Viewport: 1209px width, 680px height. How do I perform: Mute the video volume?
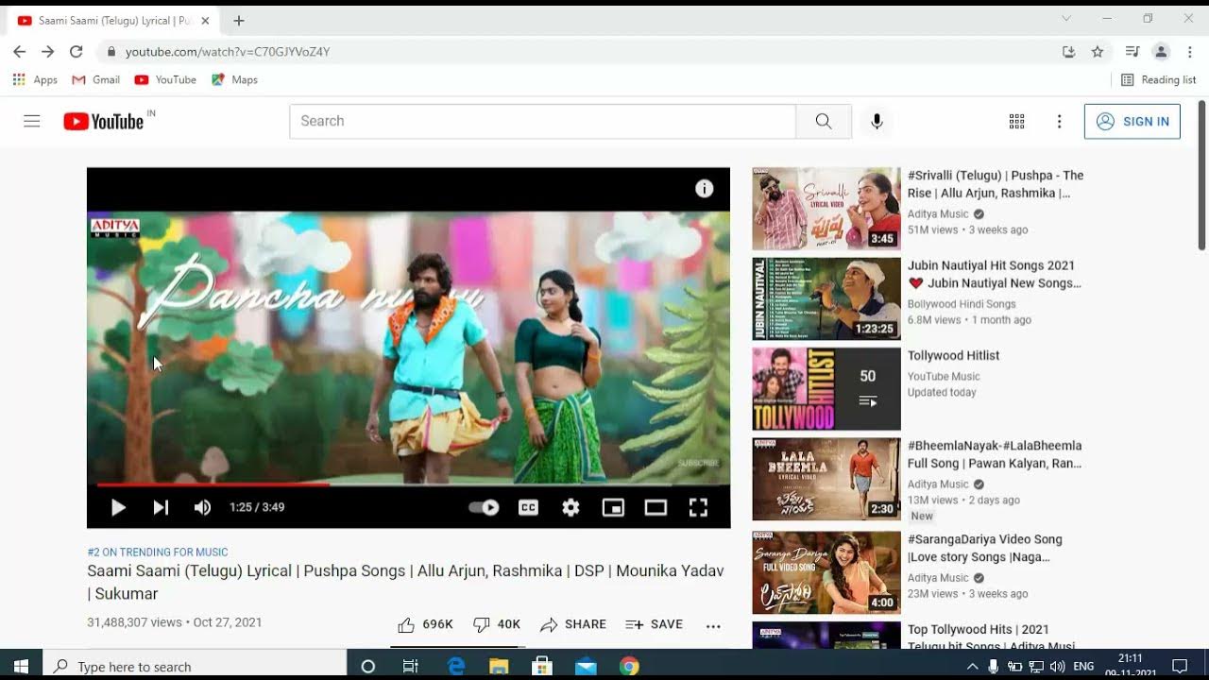pos(202,507)
